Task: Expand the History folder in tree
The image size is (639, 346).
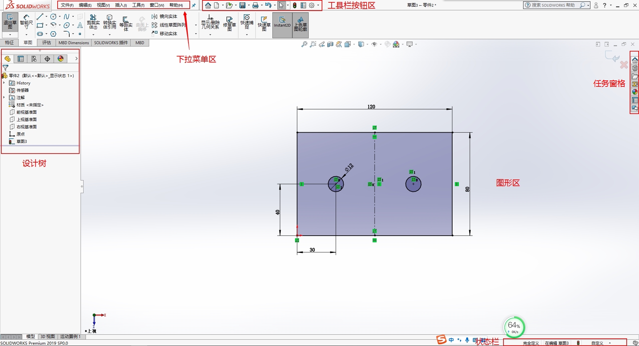Action: [4, 83]
